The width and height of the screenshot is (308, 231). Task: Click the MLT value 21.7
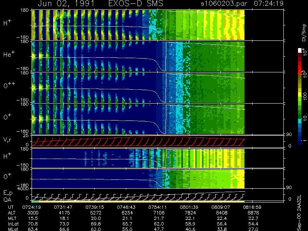click(159, 218)
